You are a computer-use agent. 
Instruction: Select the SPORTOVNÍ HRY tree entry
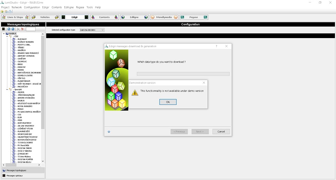[x=24, y=134]
